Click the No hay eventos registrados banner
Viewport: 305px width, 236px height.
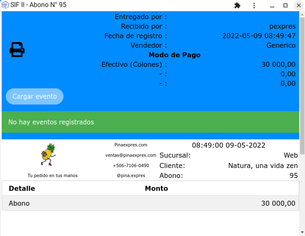[x=150, y=122]
